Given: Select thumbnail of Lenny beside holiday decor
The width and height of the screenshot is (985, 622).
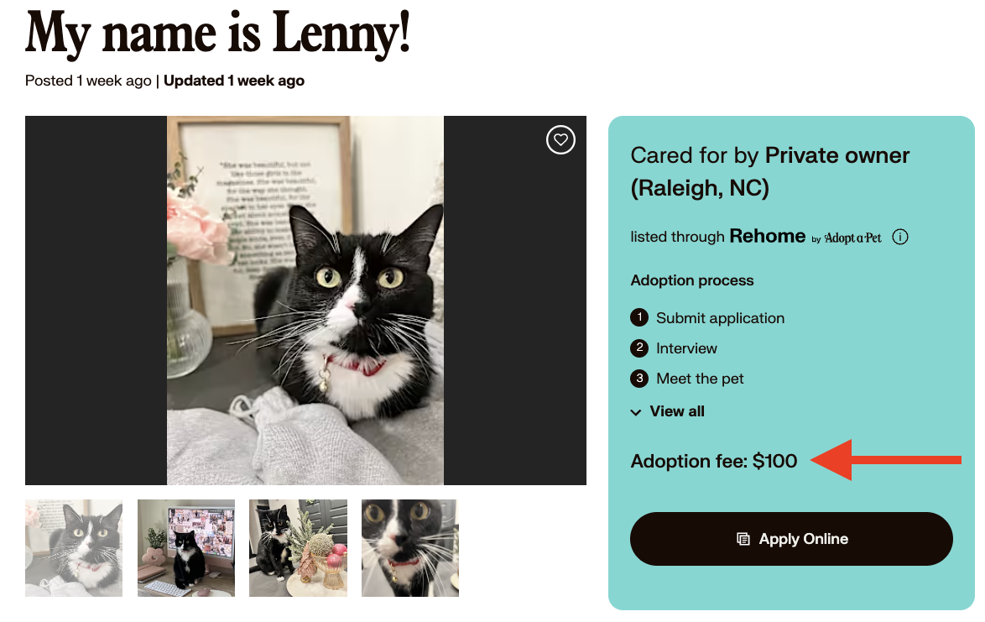Looking at the screenshot, I should point(298,548).
